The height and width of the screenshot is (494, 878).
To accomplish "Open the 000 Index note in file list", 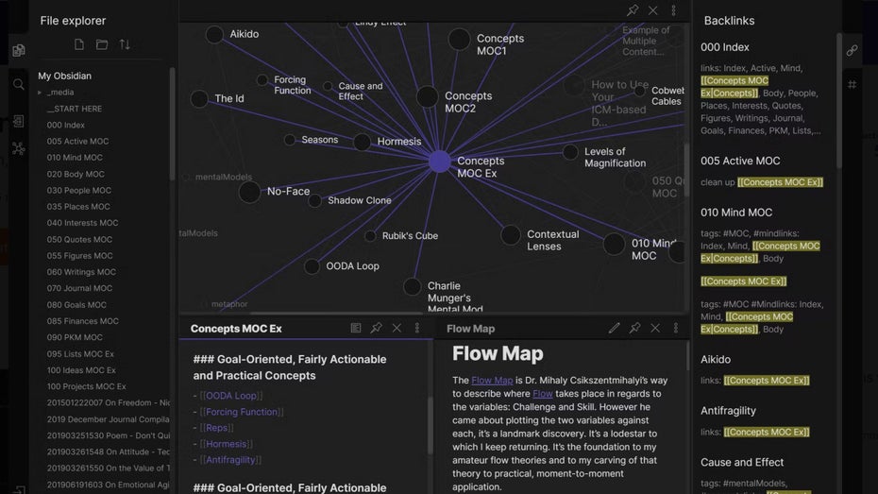I will pyautogui.click(x=66, y=125).
